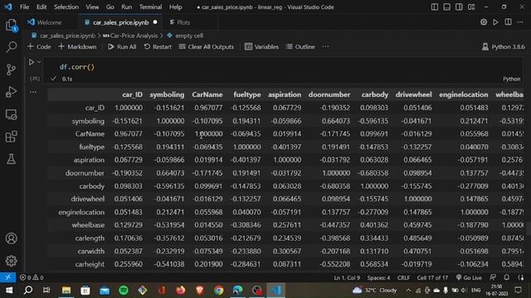The height and width of the screenshot is (298, 531).
Task: Open the File menu
Action: coord(24,7)
